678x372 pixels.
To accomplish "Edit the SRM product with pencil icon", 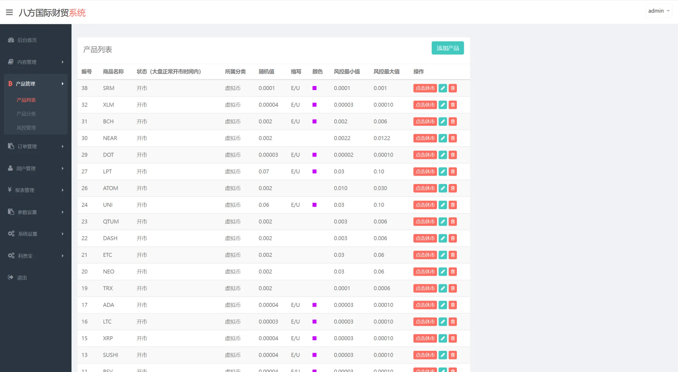I will (x=443, y=88).
